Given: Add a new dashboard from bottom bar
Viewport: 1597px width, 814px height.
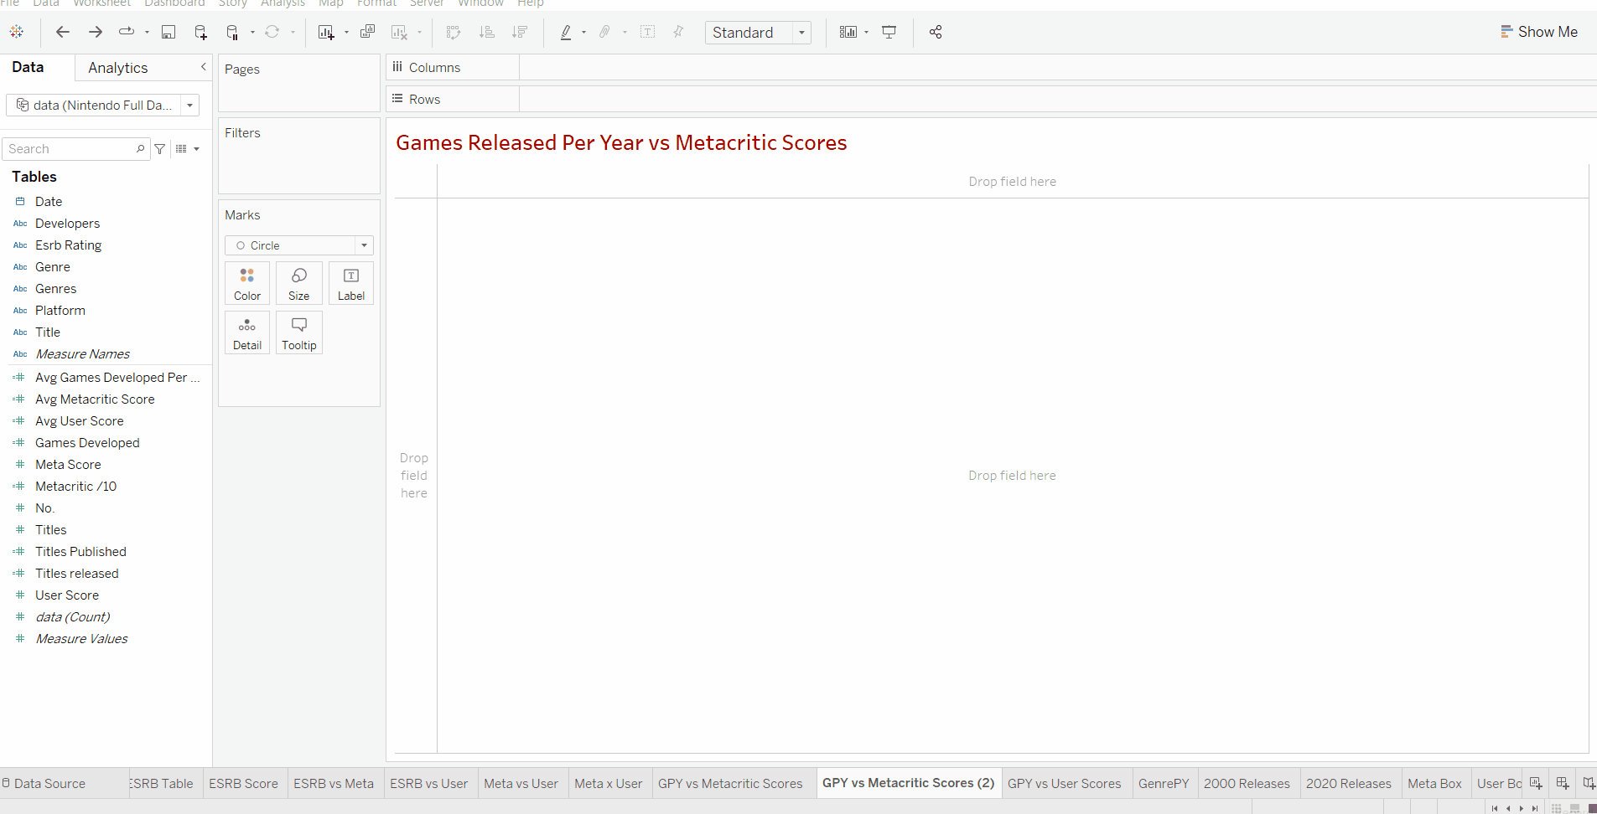Looking at the screenshot, I should [x=1563, y=783].
